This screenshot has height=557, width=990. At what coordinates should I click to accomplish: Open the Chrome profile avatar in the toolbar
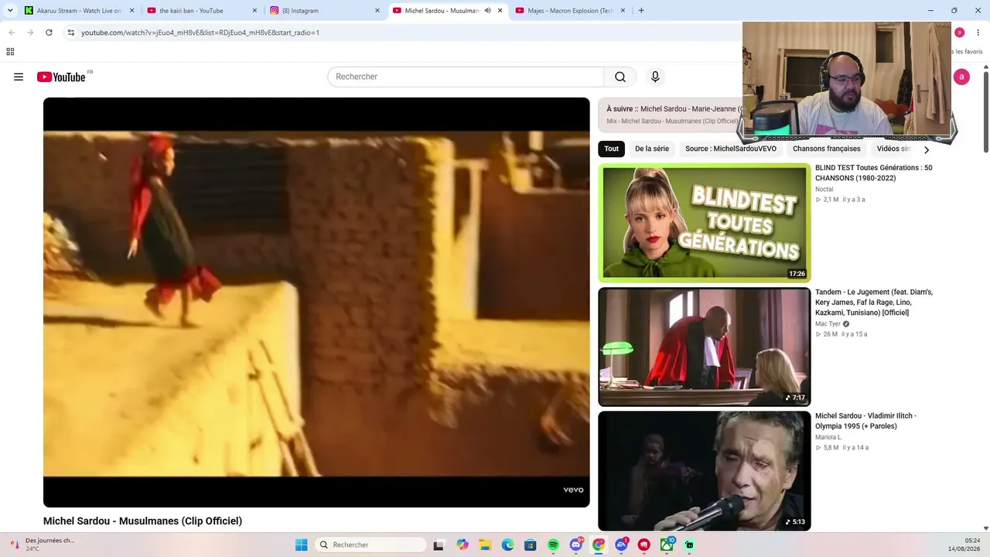click(960, 32)
